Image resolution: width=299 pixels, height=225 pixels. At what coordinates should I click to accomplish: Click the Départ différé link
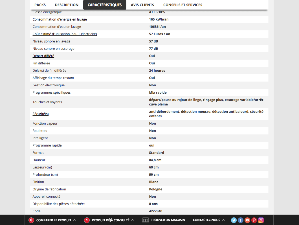click(43, 56)
